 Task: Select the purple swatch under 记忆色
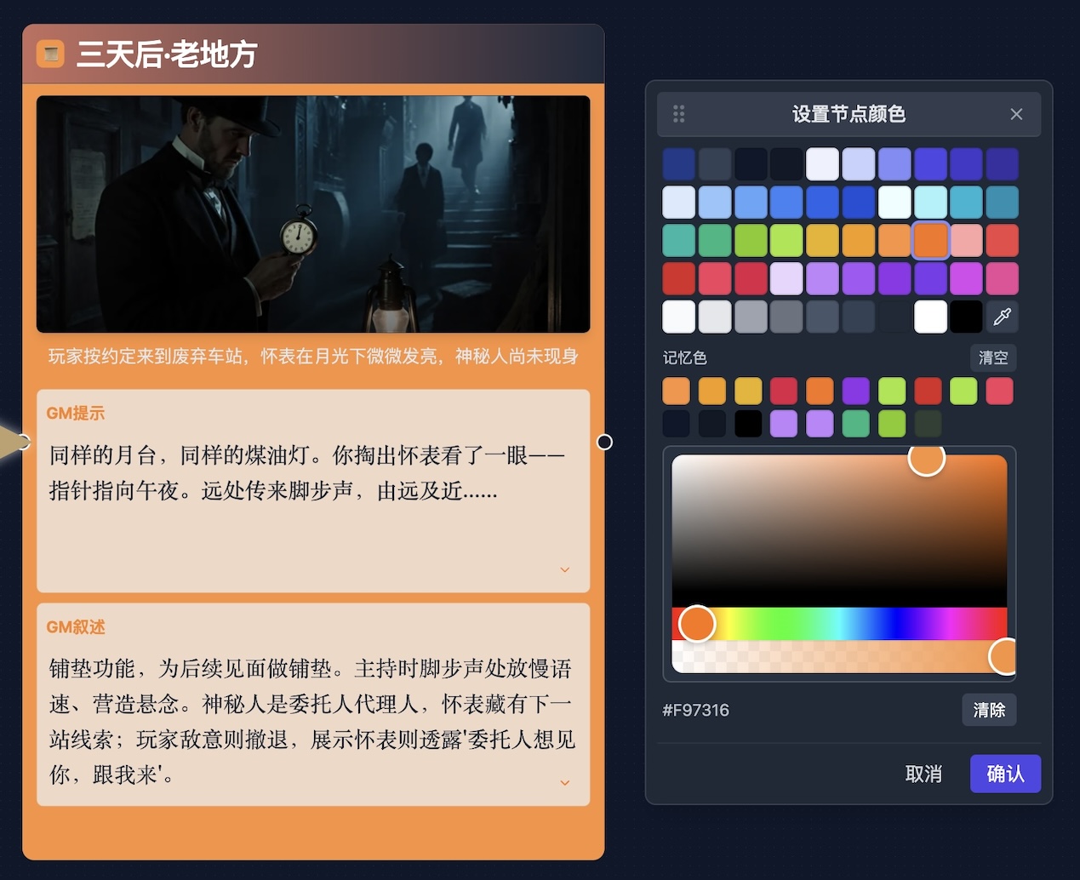855,391
